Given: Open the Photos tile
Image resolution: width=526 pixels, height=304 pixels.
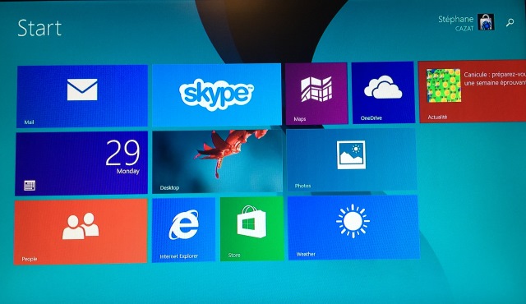Looking at the screenshot, I should [x=352, y=160].
